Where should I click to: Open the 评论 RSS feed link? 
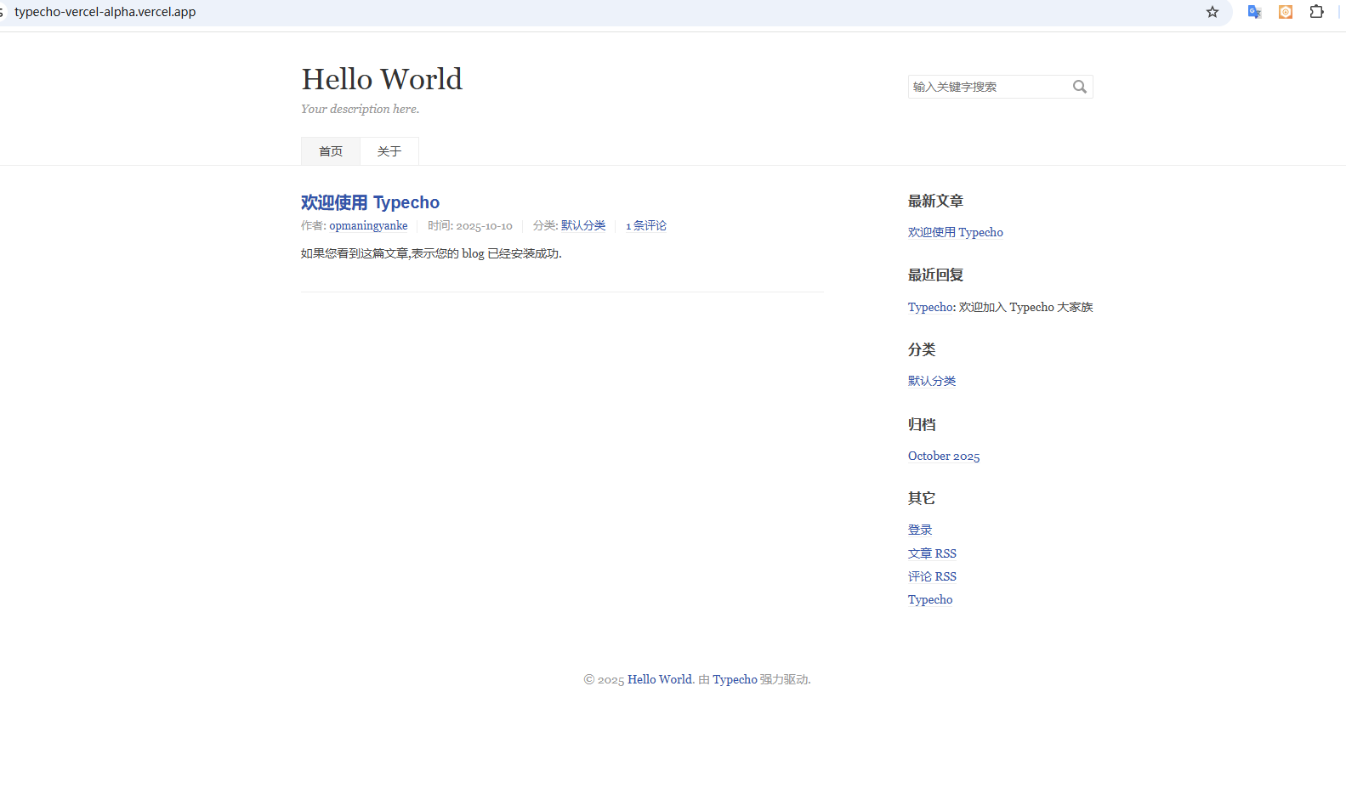point(932,576)
